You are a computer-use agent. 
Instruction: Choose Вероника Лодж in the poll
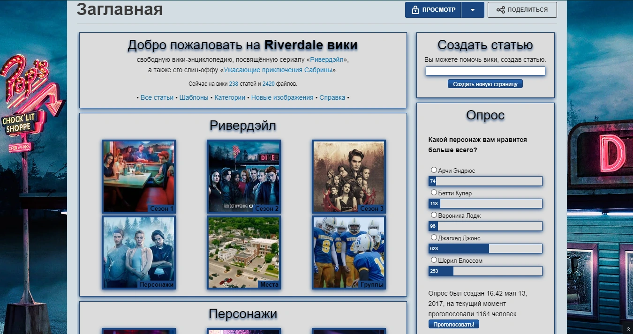434,215
